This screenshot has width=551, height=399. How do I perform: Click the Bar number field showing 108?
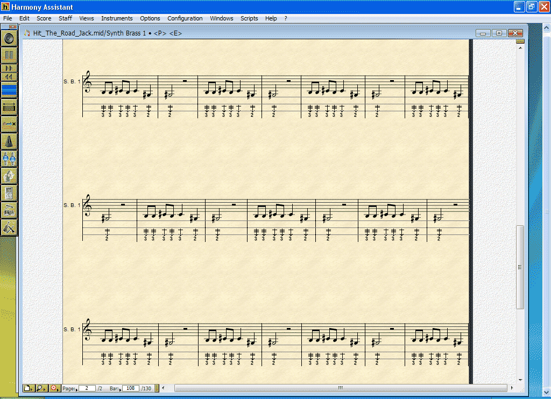[130, 388]
